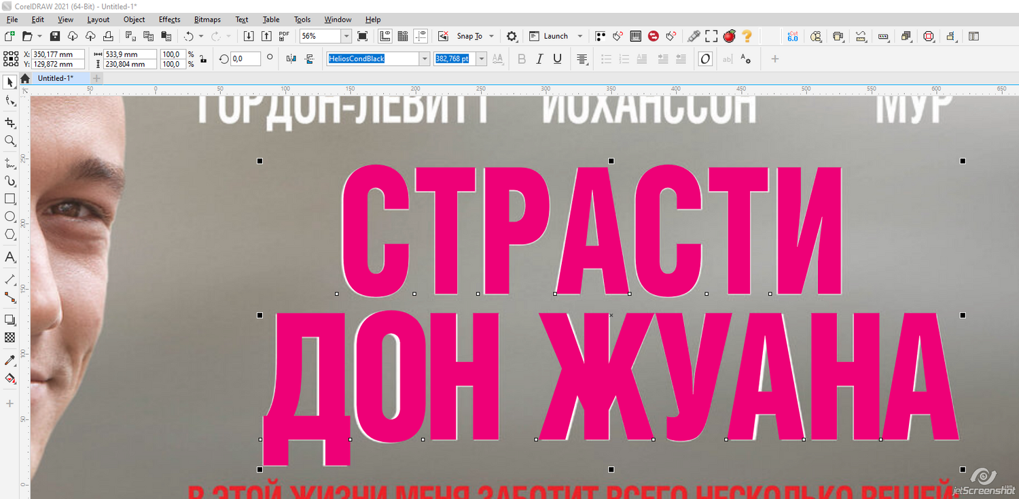Open the HeliosCondBlack font list dropdown
Image resolution: width=1019 pixels, height=499 pixels.
(x=425, y=59)
